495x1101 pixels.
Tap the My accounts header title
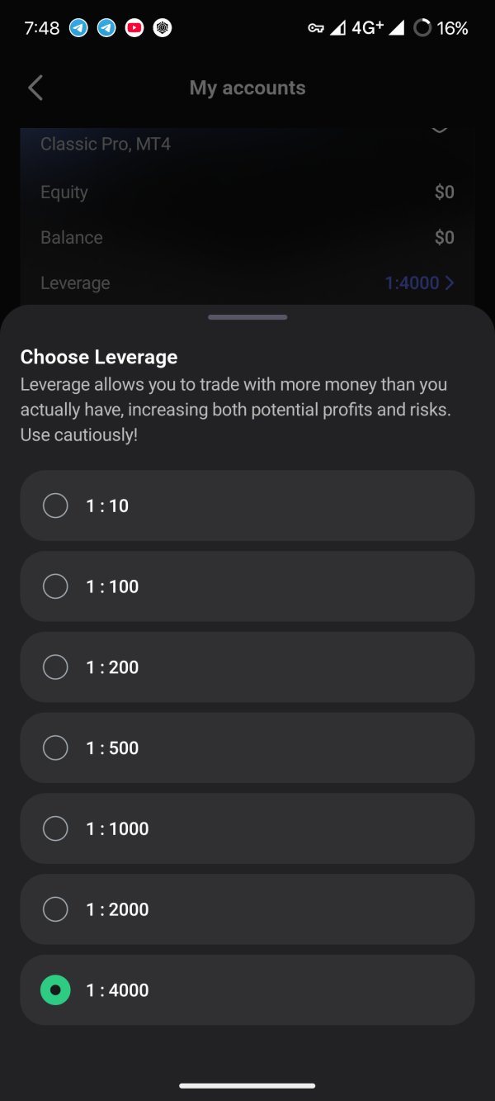[247, 88]
